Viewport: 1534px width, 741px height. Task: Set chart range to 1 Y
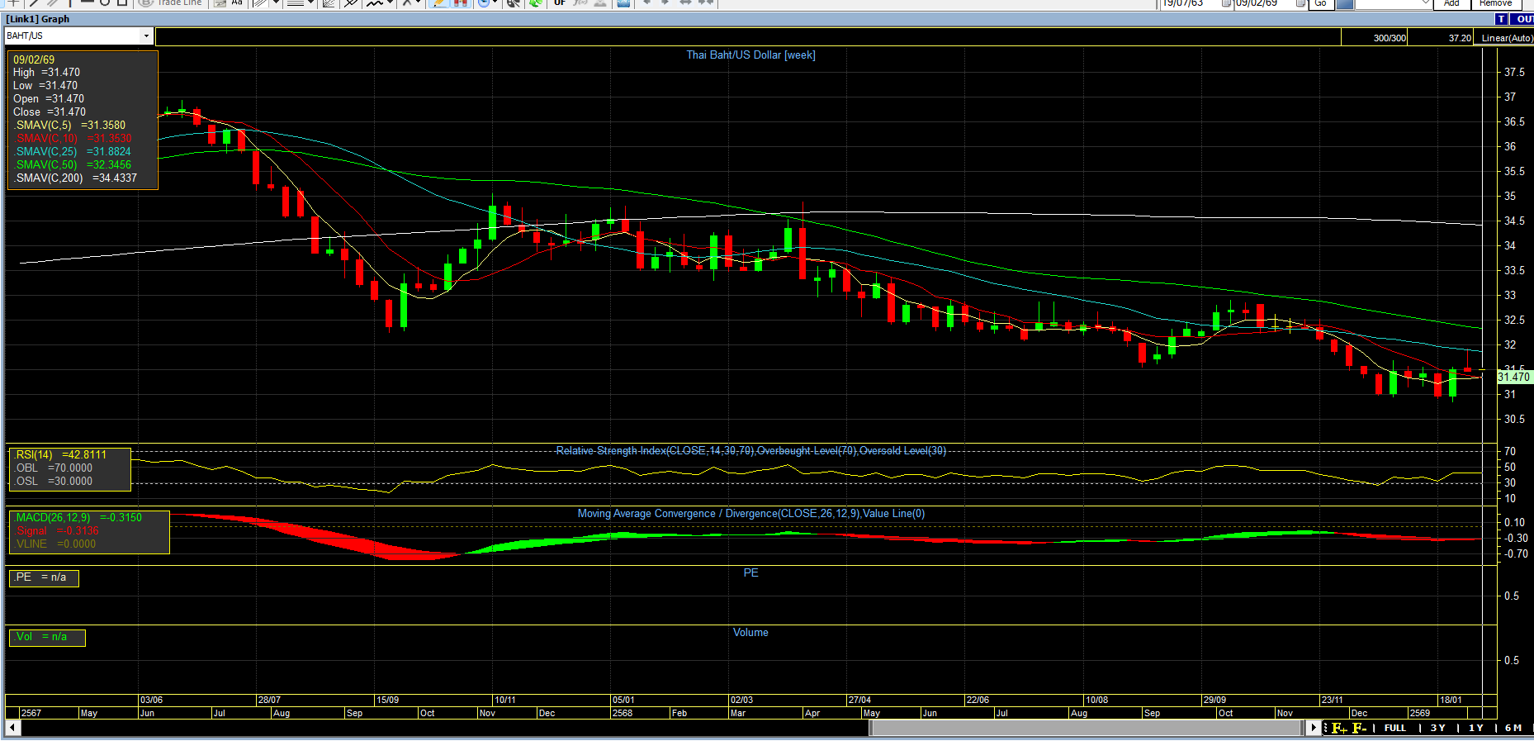[x=1476, y=728]
